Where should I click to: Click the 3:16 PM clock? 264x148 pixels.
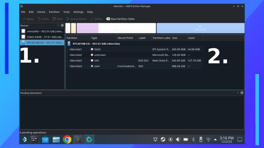(x=226, y=140)
